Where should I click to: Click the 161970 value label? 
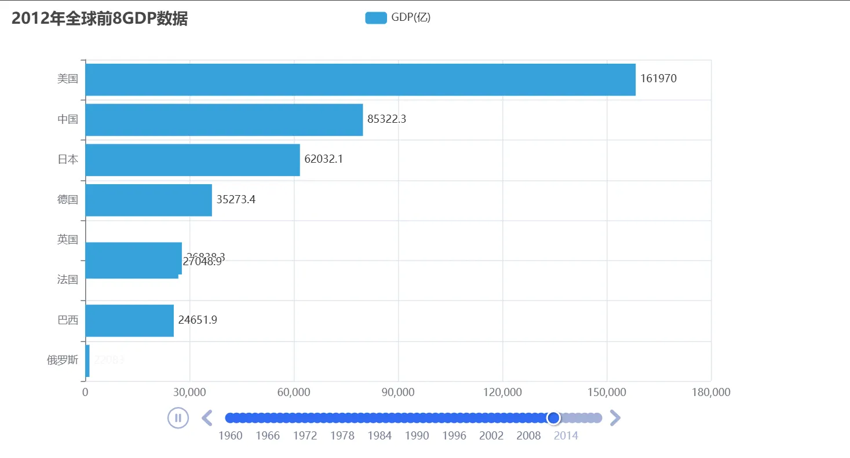point(658,79)
